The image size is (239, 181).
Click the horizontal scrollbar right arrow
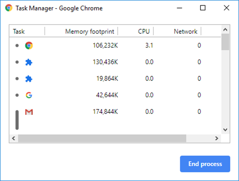[x=217, y=138]
